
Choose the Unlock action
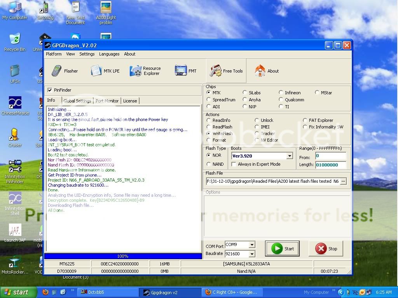[x=257, y=120]
